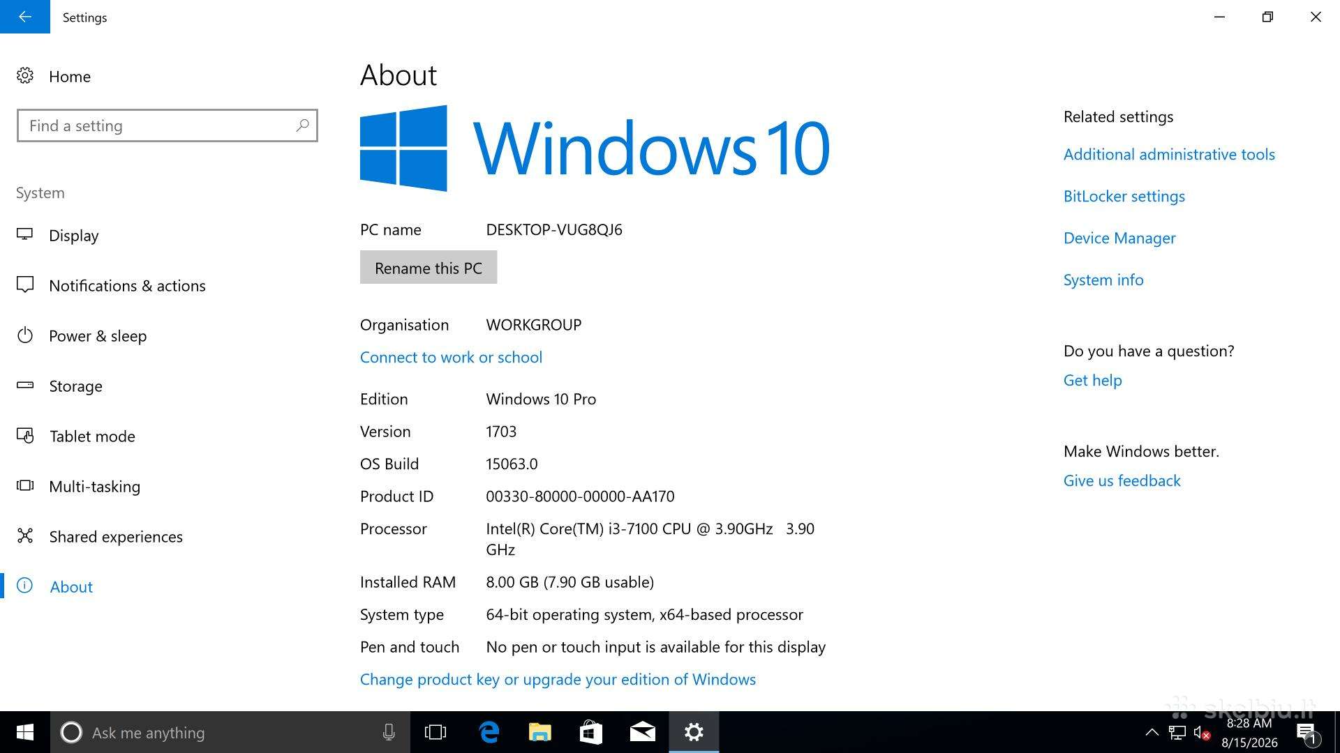Click the Cortana circle icon in the taskbar
1340x753 pixels.
tap(71, 732)
